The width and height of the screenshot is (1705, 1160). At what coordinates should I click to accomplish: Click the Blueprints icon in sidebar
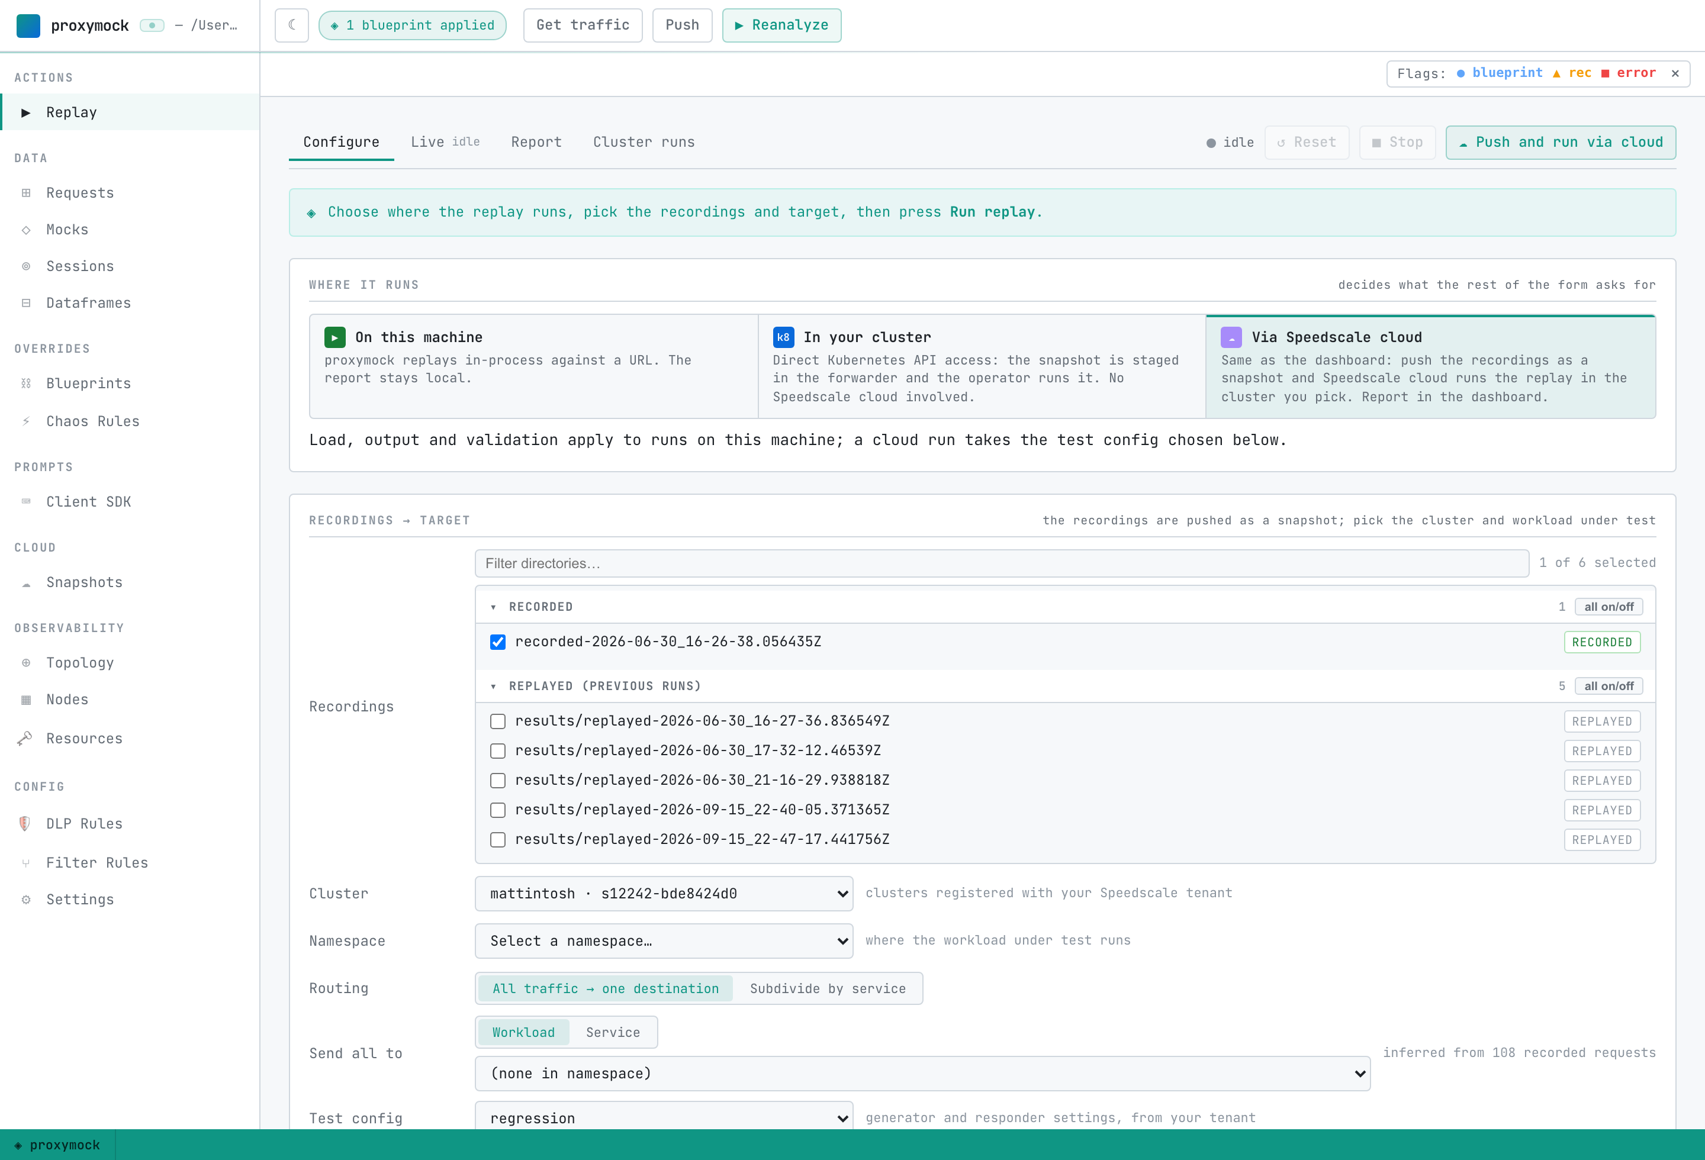(x=25, y=384)
